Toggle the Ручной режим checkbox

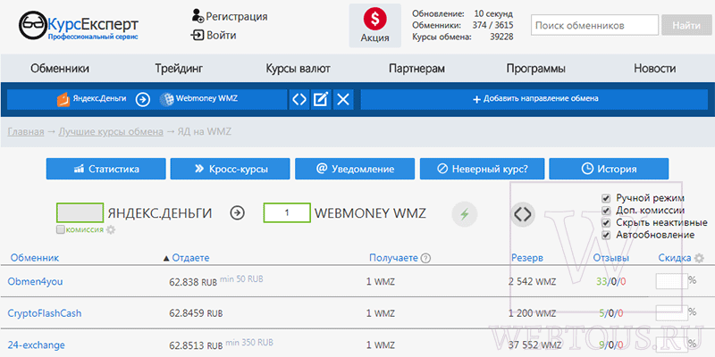606,198
